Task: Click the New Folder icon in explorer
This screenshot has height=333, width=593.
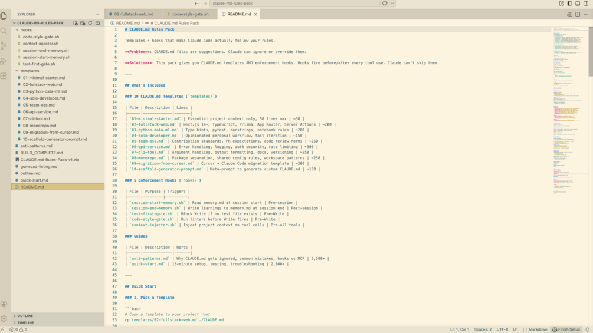Action: click(83, 23)
